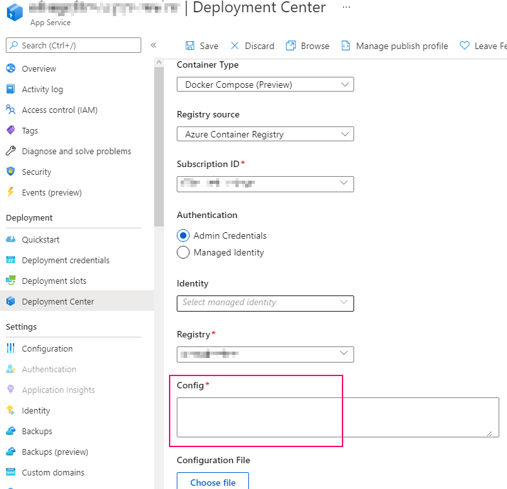Click the Backups (preview) cloud icon

[11, 452]
